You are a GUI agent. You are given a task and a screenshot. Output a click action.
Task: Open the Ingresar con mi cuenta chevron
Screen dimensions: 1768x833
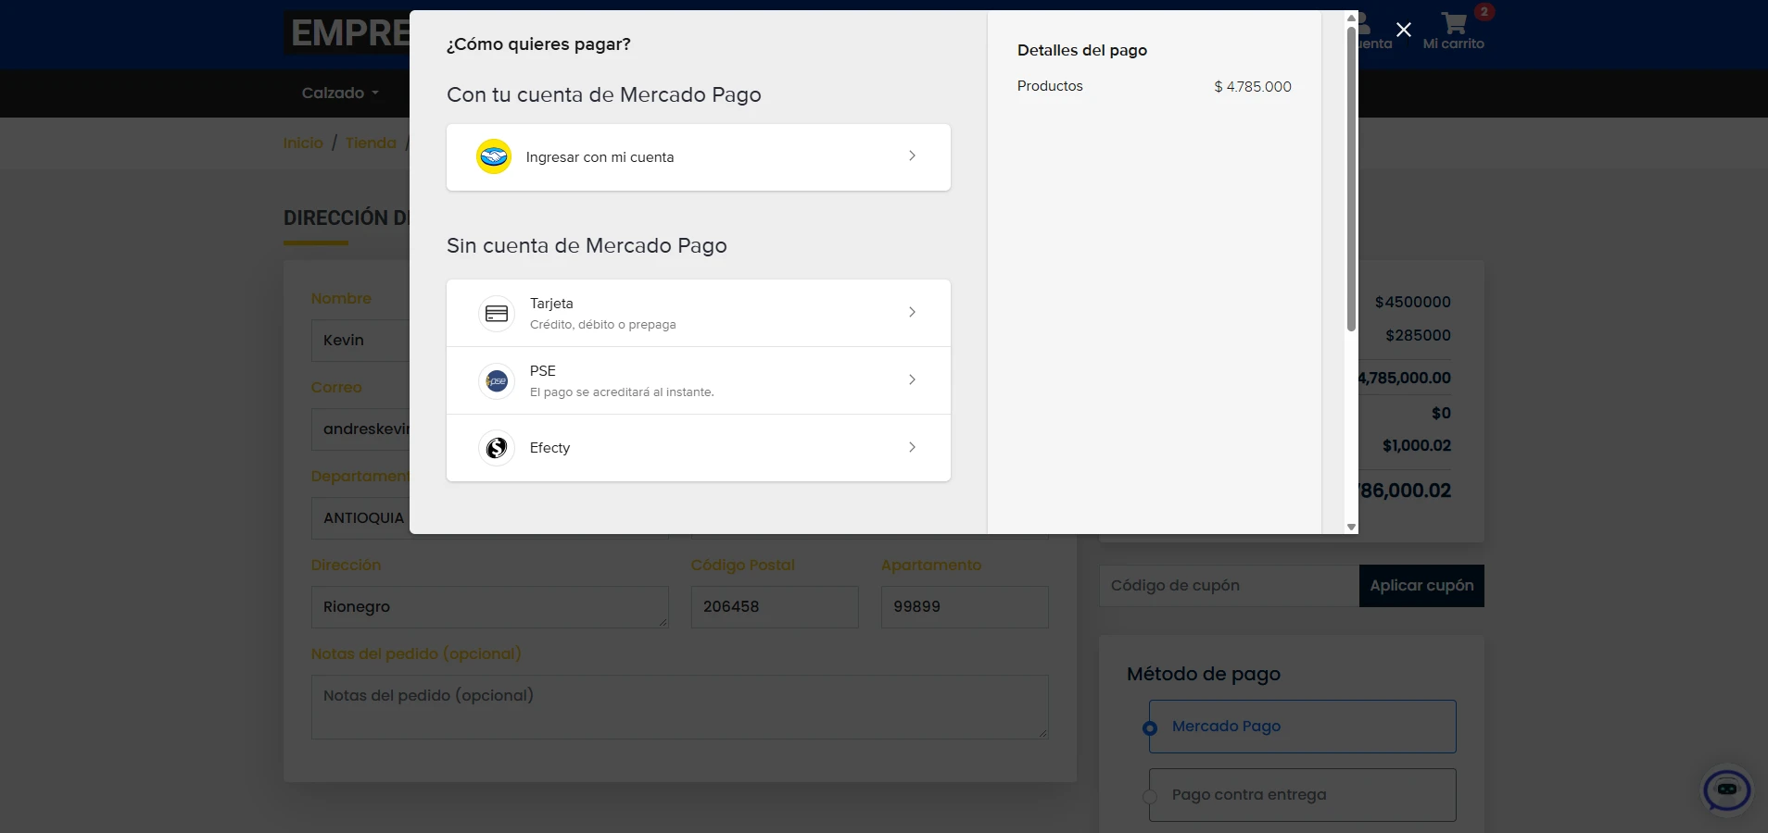click(x=912, y=155)
